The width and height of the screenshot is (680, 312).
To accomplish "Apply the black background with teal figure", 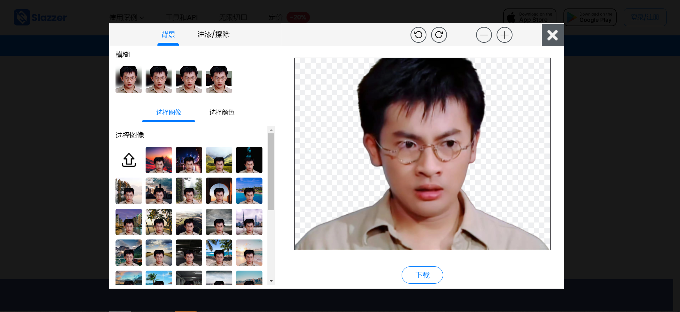I will coord(249,160).
